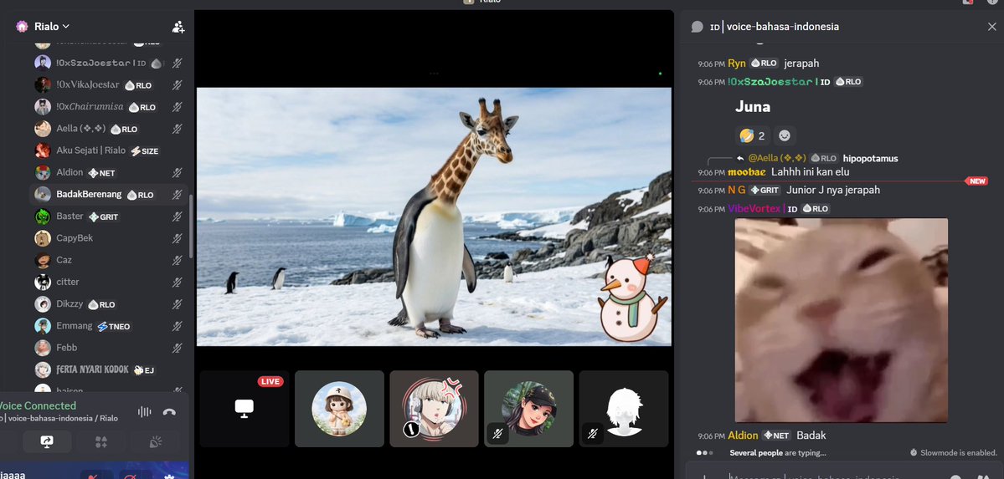Open the activities shapes button
Viewport: 1004px width, 479px height.
(x=101, y=442)
